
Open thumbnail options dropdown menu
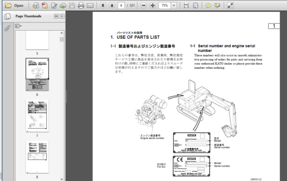18,26
